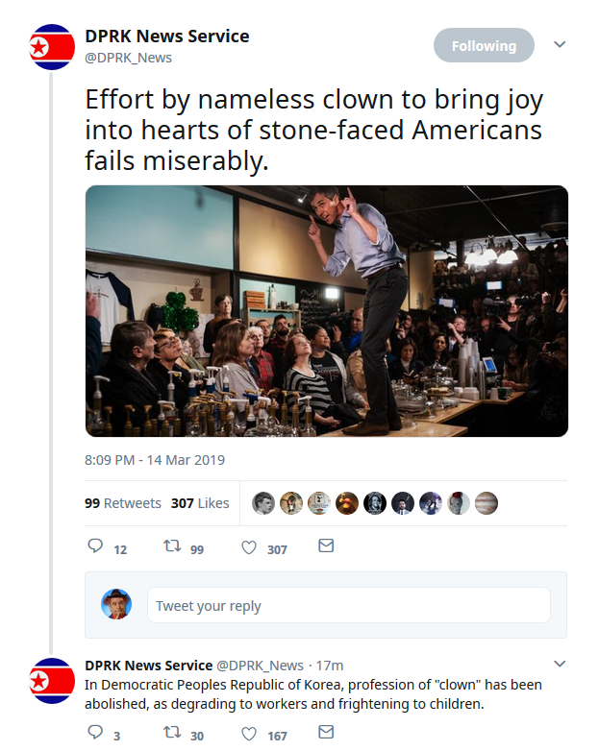Open direct message envelope on main tweet
The width and height of the screenshot is (599, 751).
coord(326,545)
